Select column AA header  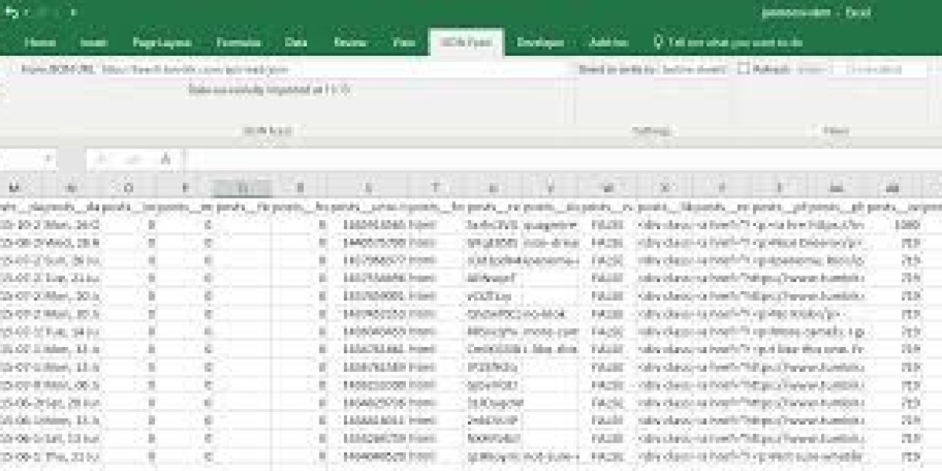point(836,189)
